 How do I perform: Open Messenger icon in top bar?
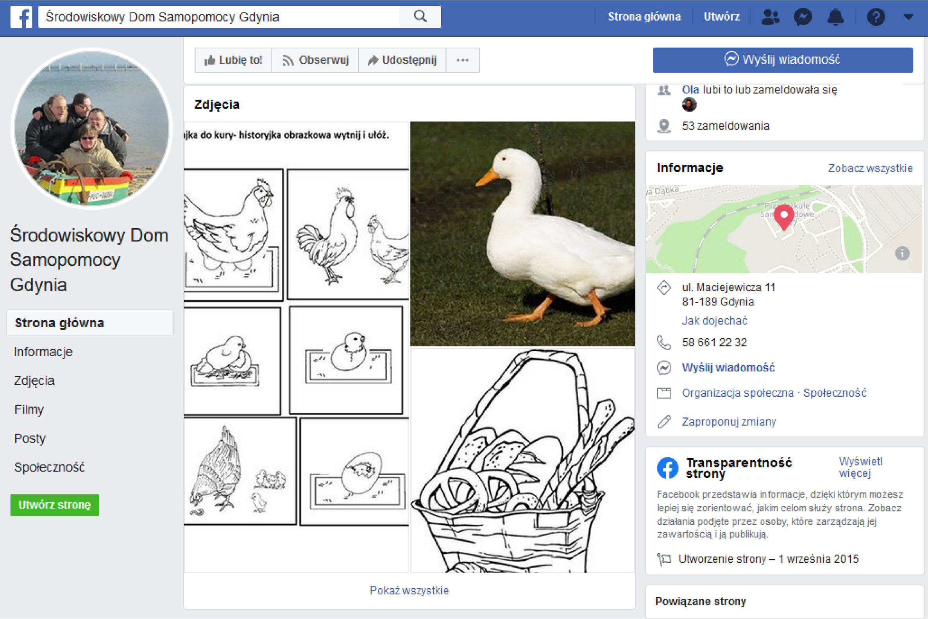click(x=803, y=17)
